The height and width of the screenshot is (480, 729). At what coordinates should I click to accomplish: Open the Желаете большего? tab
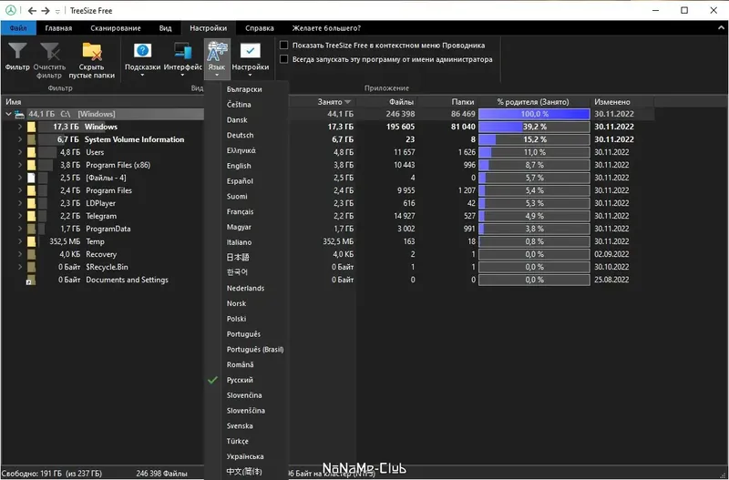pyautogui.click(x=326, y=28)
